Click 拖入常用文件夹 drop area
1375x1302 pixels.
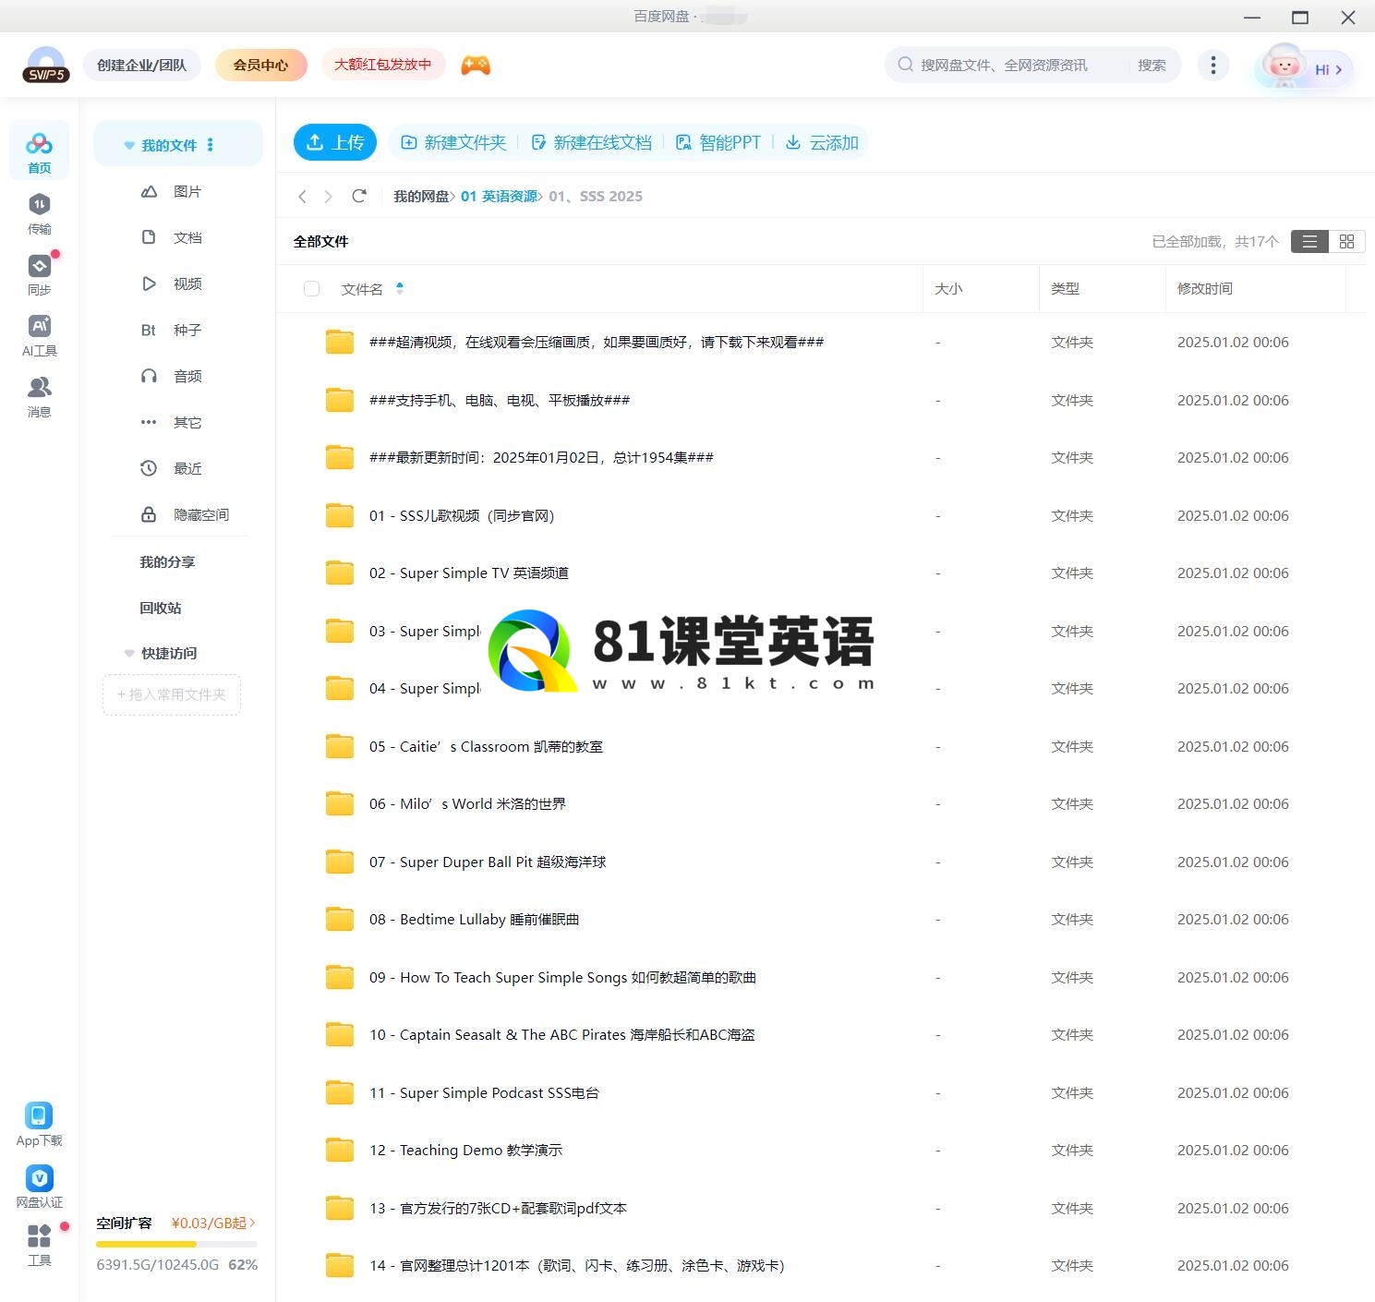click(172, 694)
